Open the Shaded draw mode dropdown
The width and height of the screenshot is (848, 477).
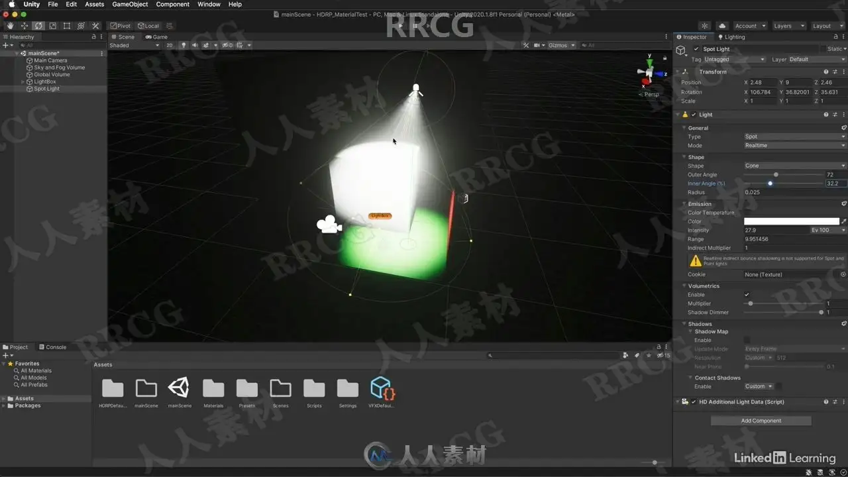[x=134, y=46]
